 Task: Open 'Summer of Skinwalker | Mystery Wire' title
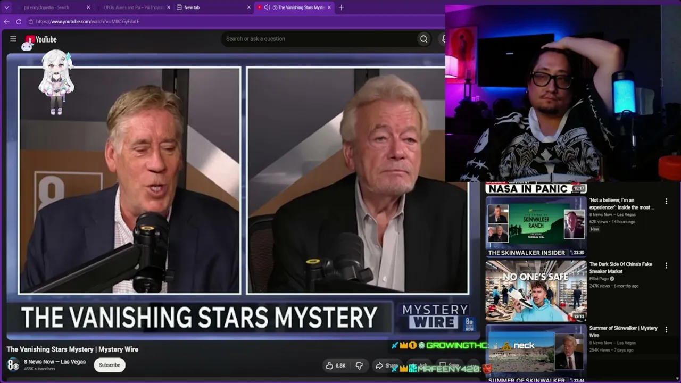point(624,331)
